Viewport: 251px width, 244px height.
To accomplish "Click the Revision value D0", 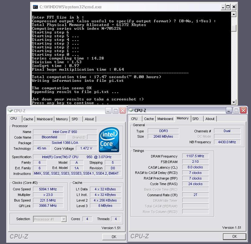I will 113,168.
